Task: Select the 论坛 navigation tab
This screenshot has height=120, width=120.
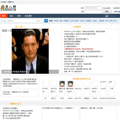Action: [11, 16]
